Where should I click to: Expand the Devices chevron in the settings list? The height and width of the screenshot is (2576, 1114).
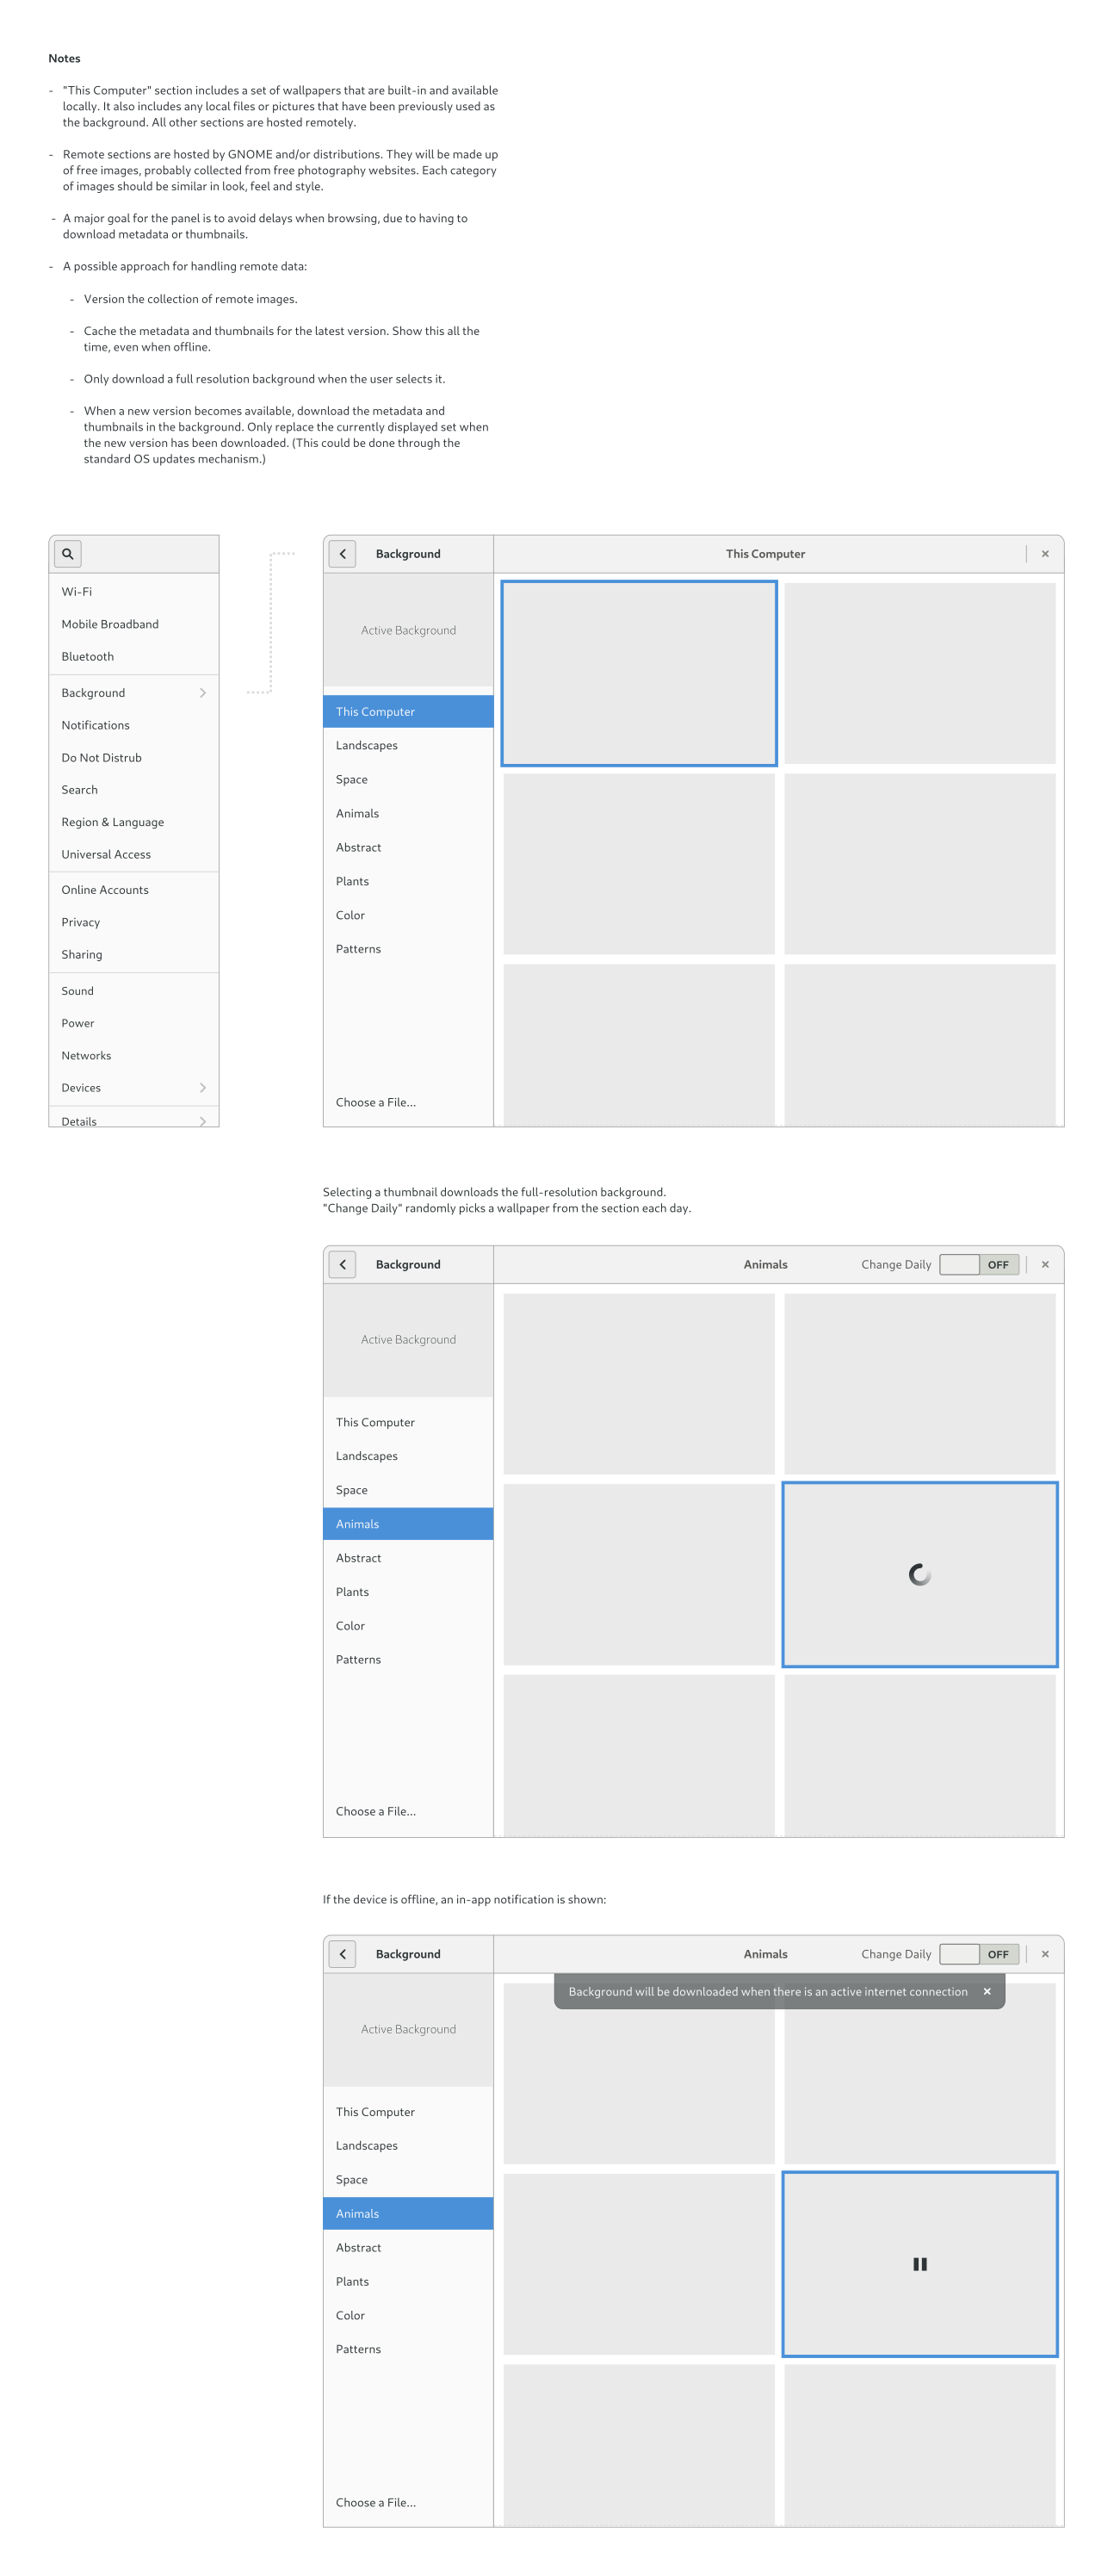[202, 1088]
